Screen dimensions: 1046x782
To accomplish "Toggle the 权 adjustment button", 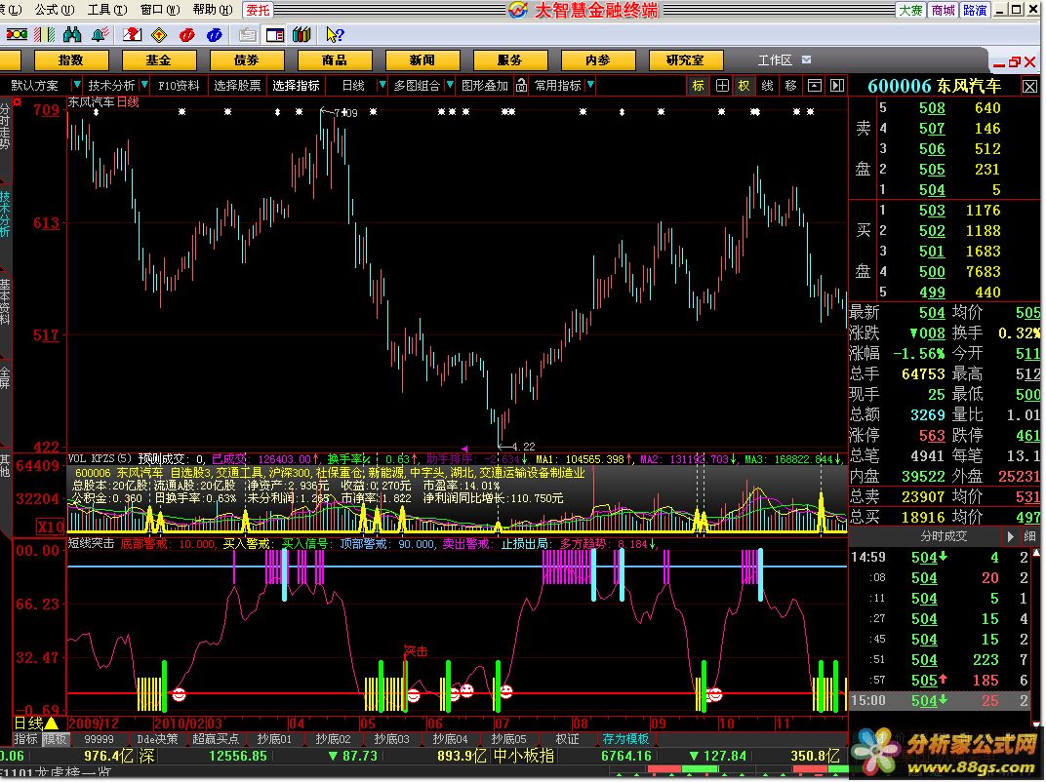I will point(744,86).
